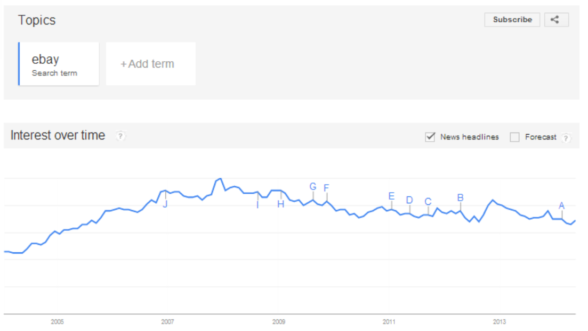Screen dimensions: 588x331
Task: Add a new search term
Action: [151, 64]
